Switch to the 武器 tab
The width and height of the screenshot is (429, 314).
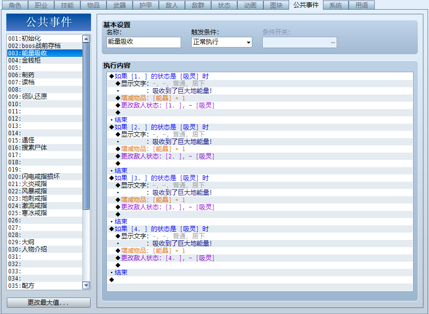coord(120,5)
